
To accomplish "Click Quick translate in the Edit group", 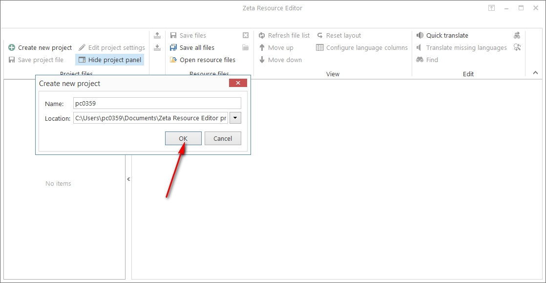I will pyautogui.click(x=442, y=36).
